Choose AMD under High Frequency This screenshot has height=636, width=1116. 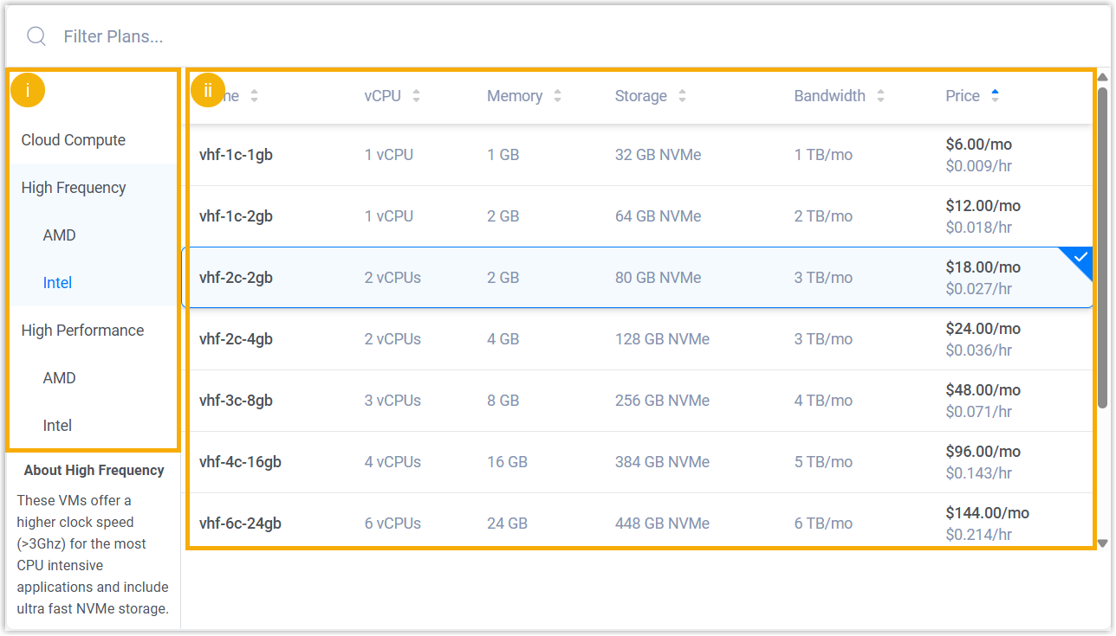point(60,235)
